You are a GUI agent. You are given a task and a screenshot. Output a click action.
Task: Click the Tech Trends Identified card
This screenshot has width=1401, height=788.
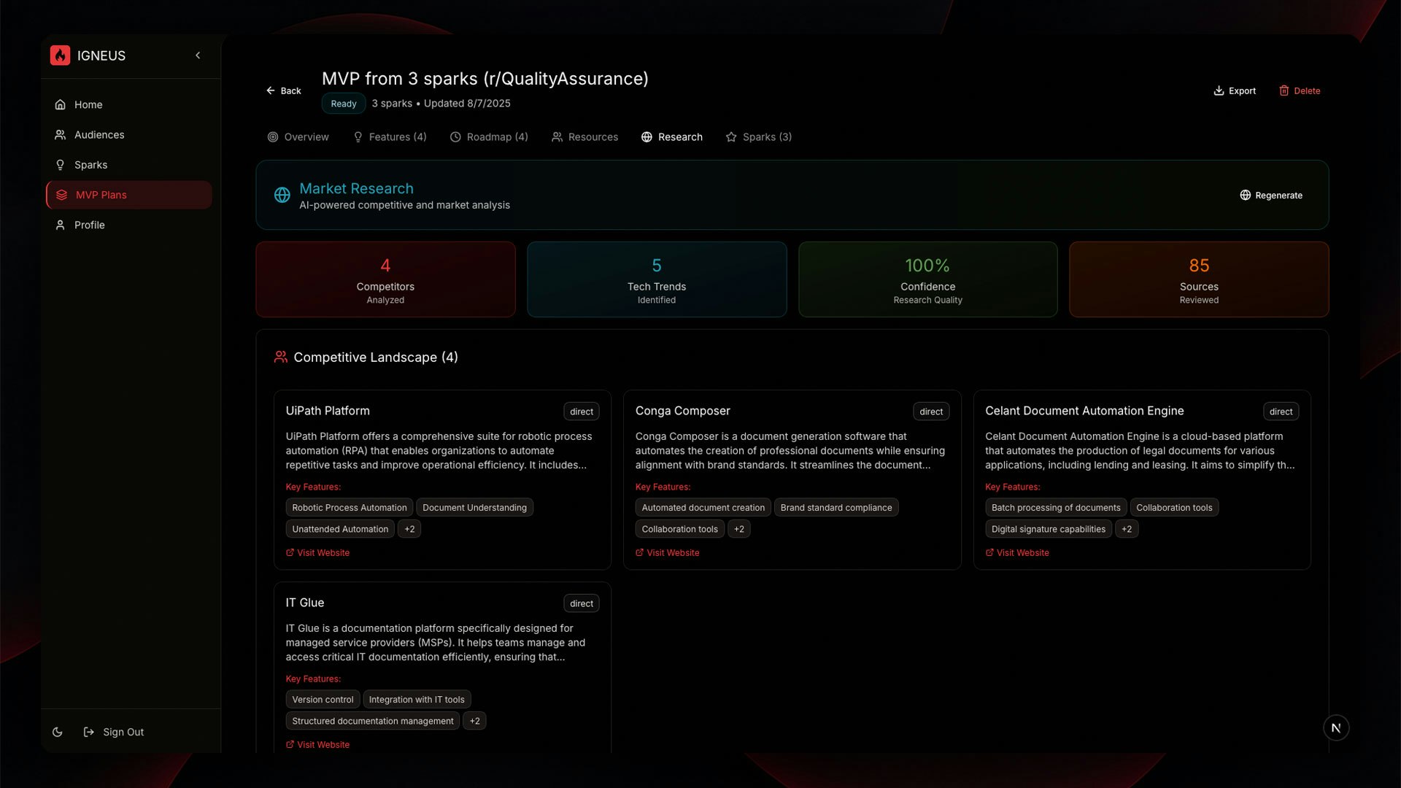[657, 279]
